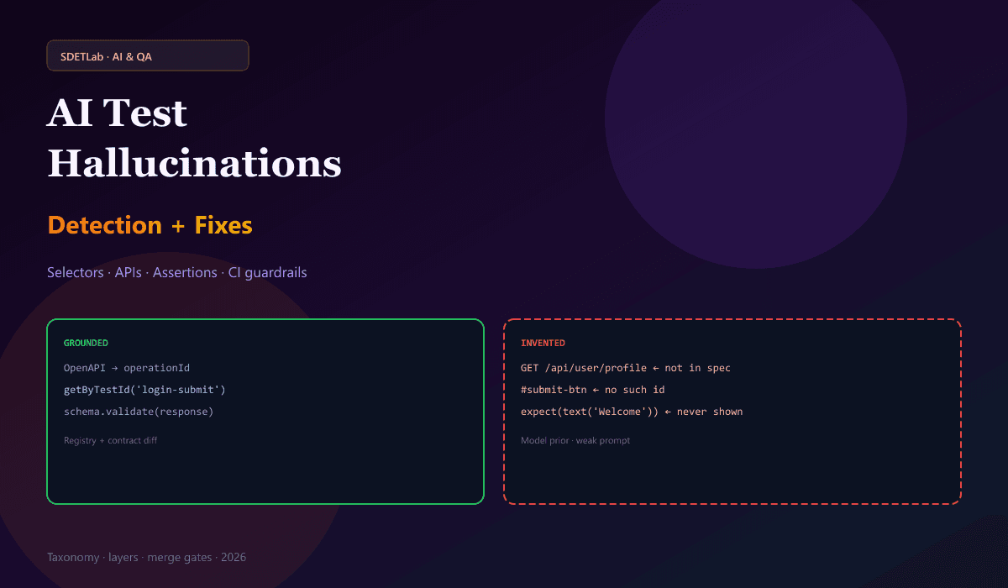Select the OpenAPI → operationId line
The height and width of the screenshot is (588, 1008).
tap(127, 368)
